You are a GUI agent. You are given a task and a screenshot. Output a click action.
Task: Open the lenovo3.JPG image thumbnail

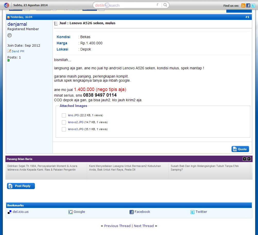(x=64, y=129)
